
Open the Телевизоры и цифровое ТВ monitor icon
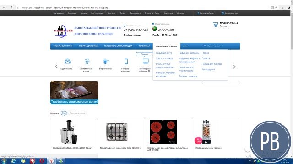pyautogui.click(x=146, y=61)
